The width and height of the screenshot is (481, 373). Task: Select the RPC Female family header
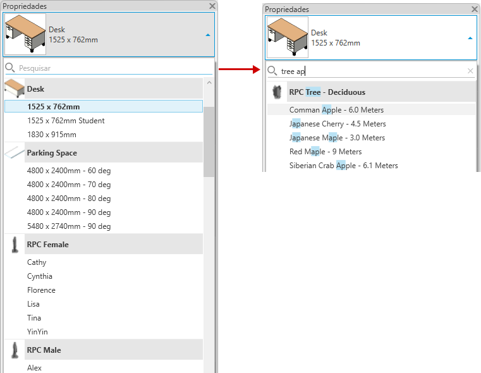[114, 244]
